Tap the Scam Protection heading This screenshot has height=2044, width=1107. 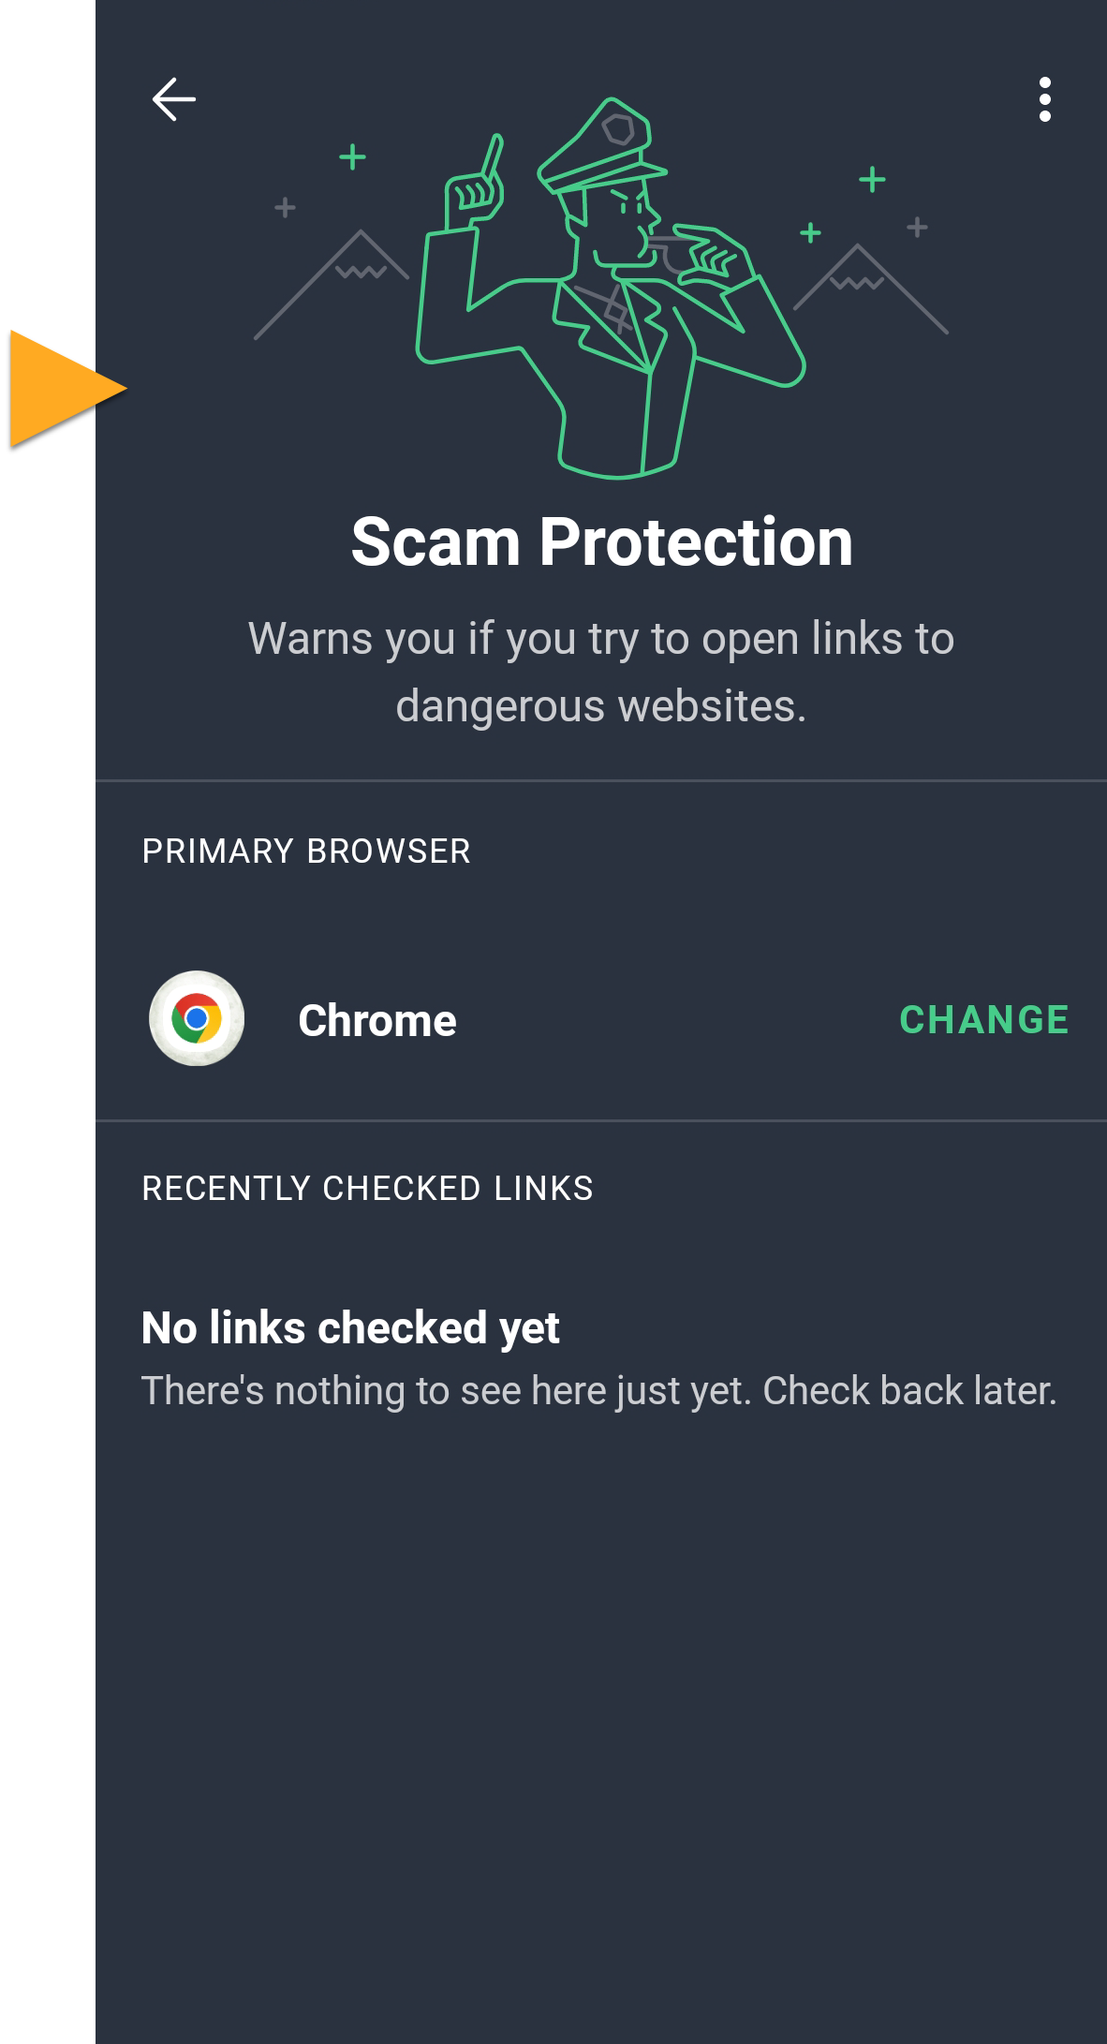(x=601, y=541)
